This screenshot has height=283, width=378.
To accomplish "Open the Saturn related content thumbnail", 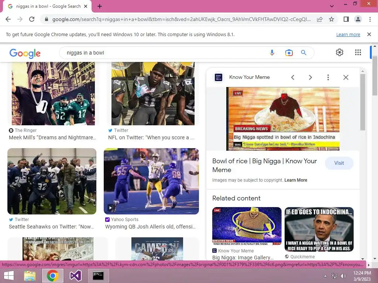I will click(x=247, y=226).
